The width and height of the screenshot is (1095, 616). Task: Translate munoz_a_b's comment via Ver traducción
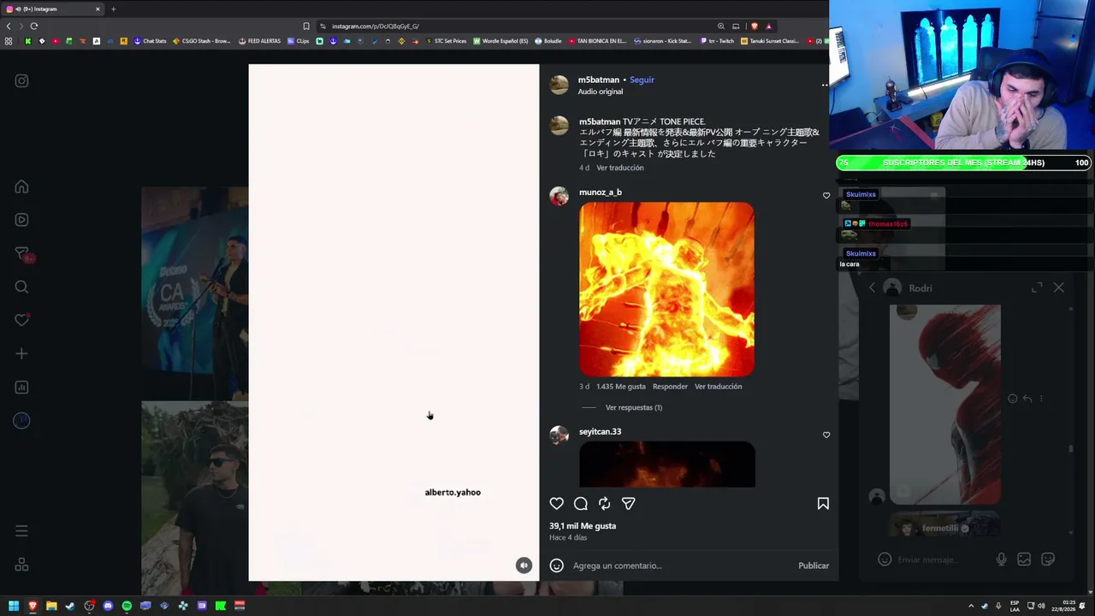[719, 387]
